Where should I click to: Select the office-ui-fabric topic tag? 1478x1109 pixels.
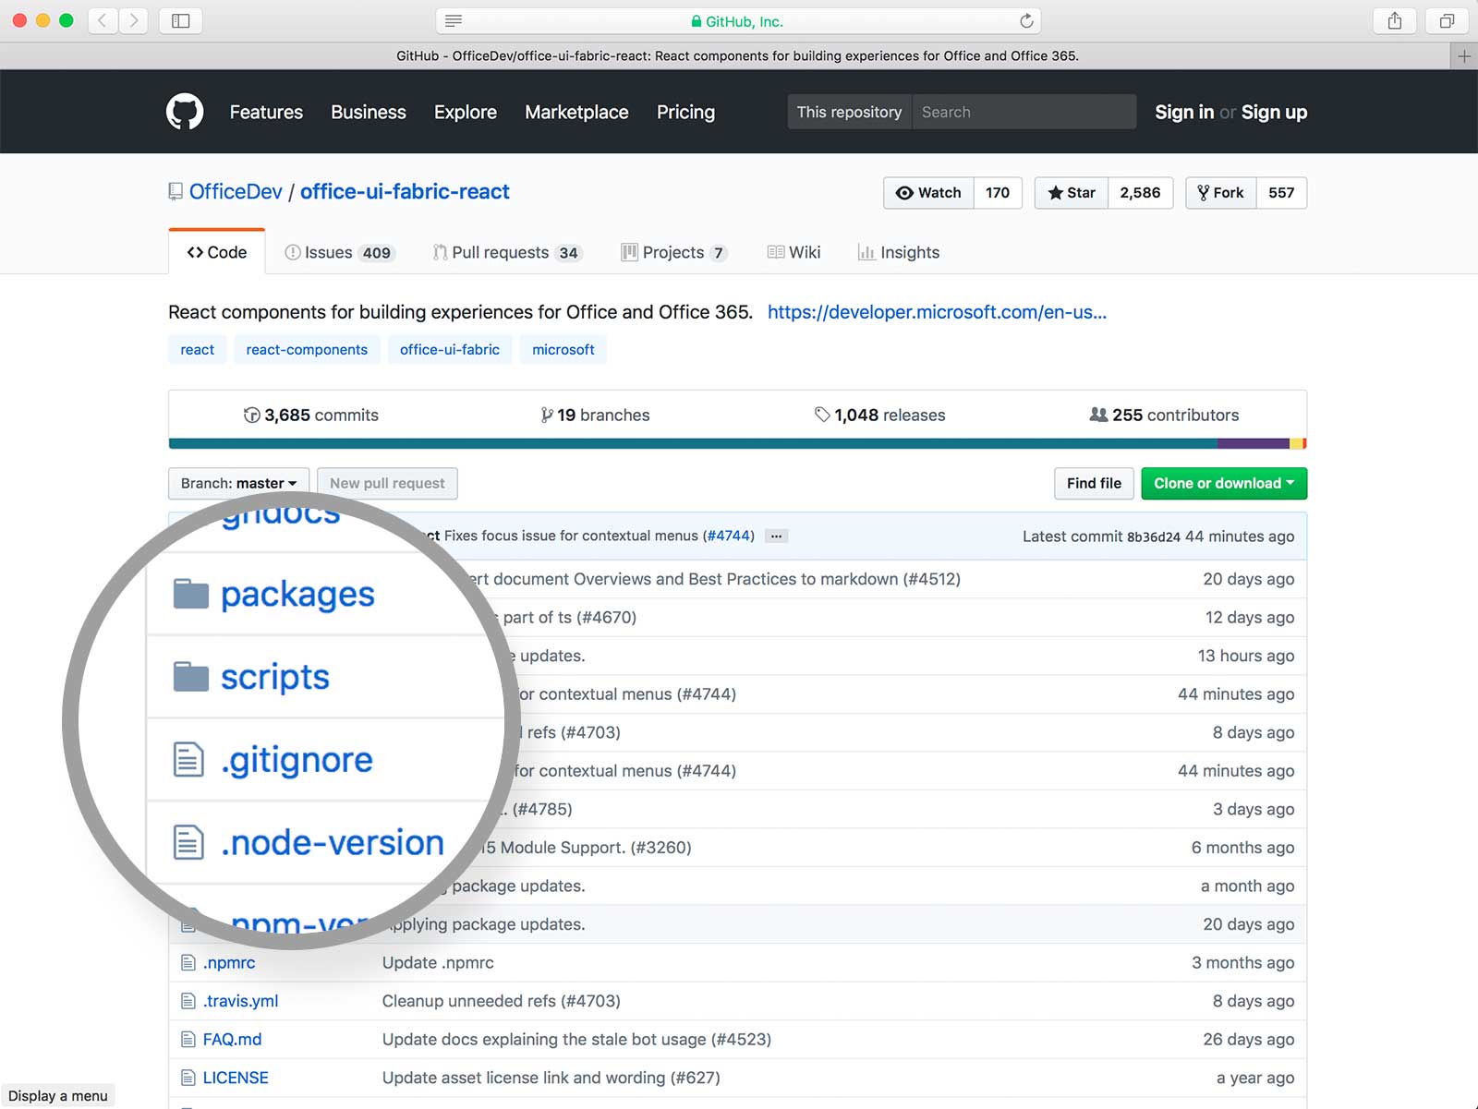(x=450, y=350)
